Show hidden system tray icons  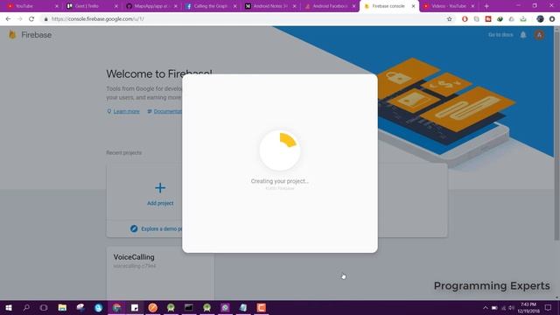tap(485, 307)
